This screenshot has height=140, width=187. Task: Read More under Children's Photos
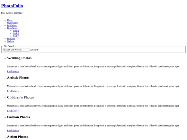(x=13, y=111)
